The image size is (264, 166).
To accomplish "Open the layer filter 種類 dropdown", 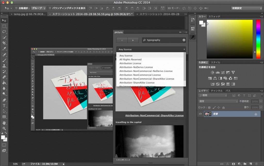I will click(x=213, y=95).
